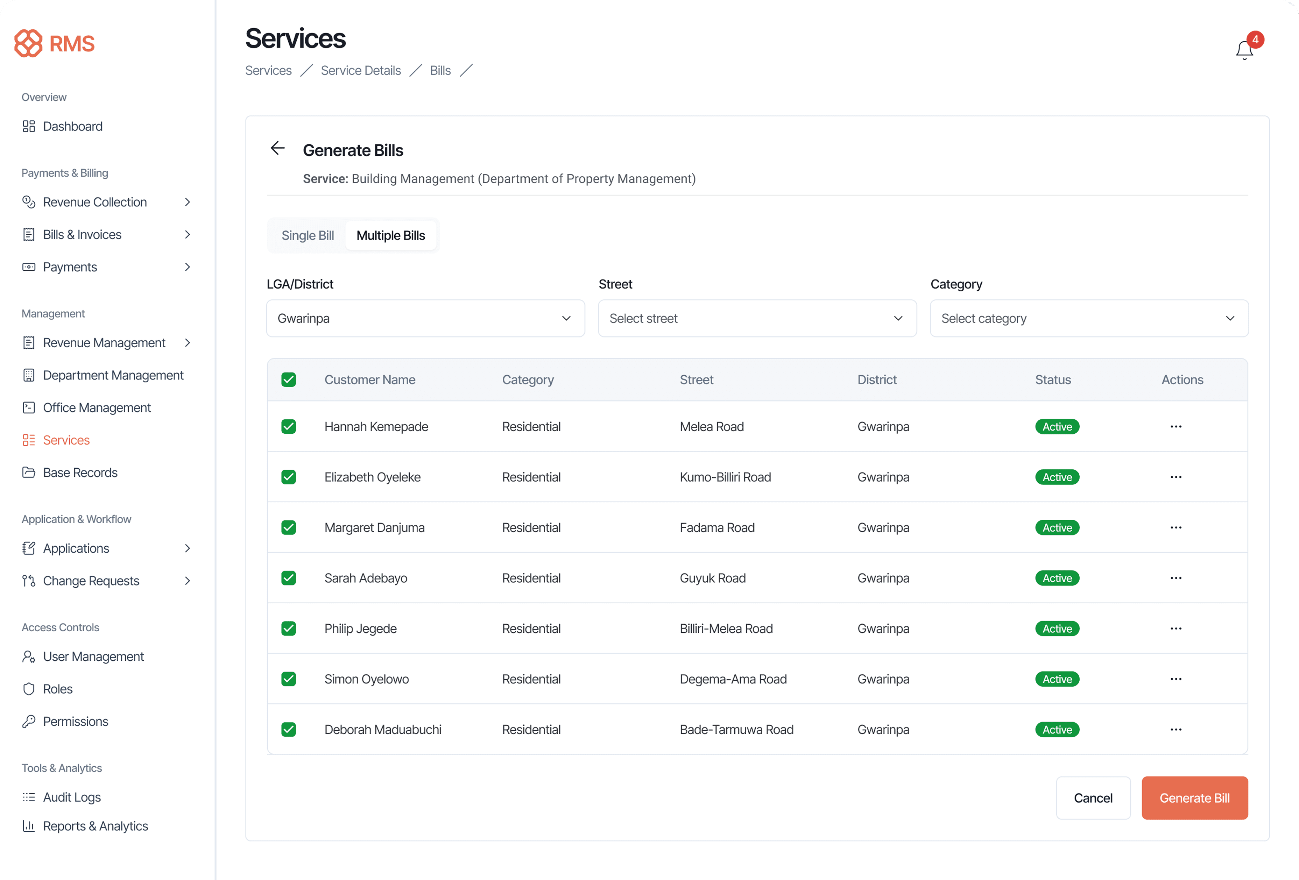Open actions menu for Deborah Maduabuchi
Image resolution: width=1299 pixels, height=880 pixels.
pyautogui.click(x=1176, y=730)
